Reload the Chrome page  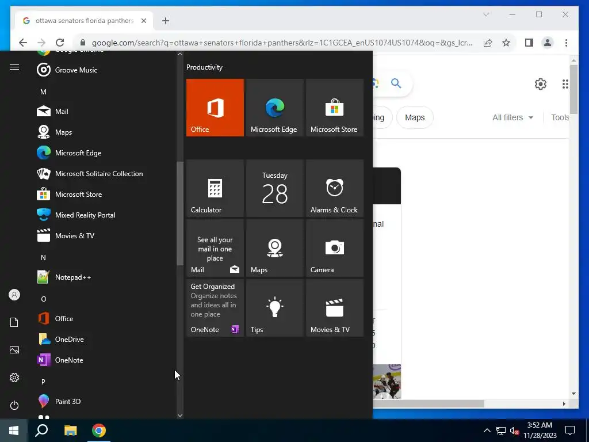pyautogui.click(x=60, y=43)
